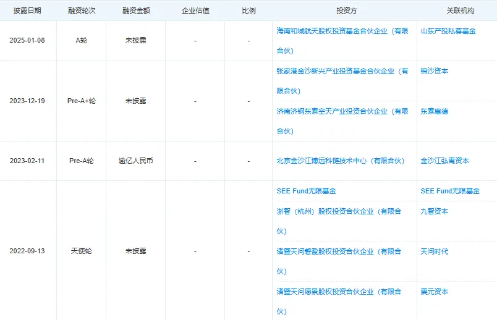
Task: Open 海南和城航天股权投资基金合伙企业 investor link
Action: (x=342, y=41)
